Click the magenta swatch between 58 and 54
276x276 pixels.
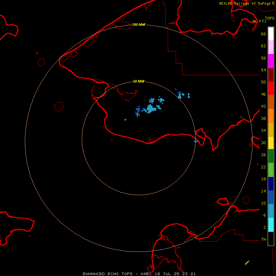coord(271,61)
